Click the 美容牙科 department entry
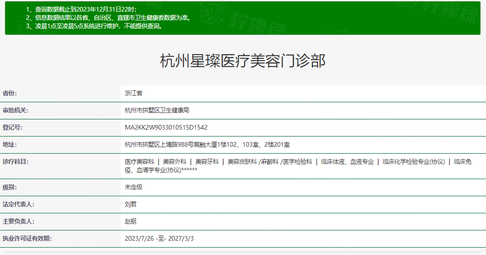The image size is (486, 255). [x=207, y=162]
